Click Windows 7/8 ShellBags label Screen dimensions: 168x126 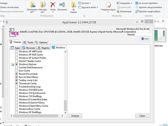pos(30,96)
